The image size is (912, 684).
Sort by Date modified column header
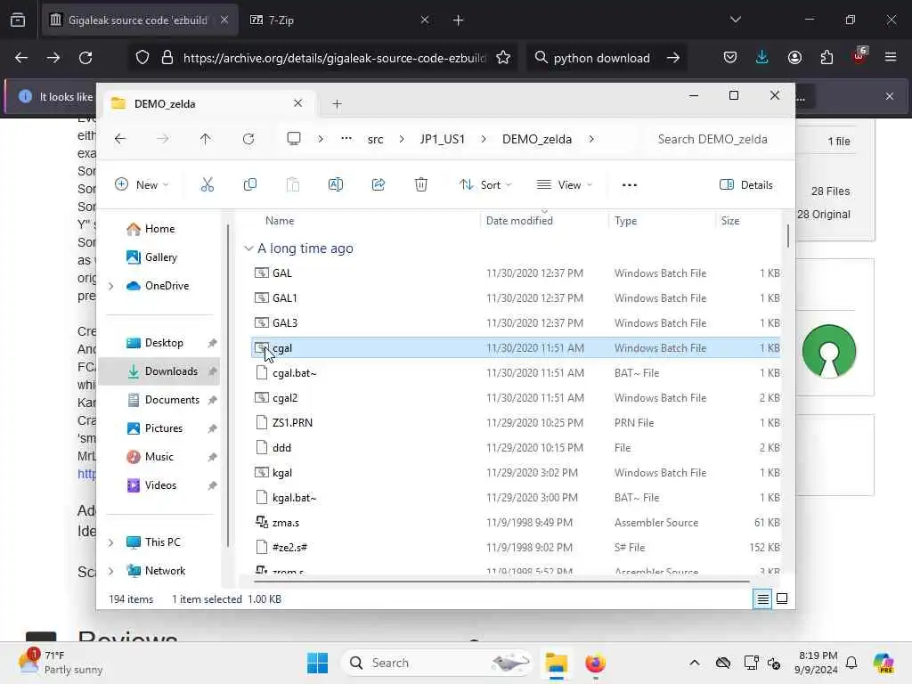tap(519, 221)
